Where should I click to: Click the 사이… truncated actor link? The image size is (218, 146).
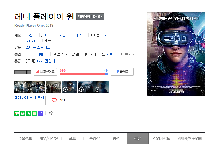[112, 54]
